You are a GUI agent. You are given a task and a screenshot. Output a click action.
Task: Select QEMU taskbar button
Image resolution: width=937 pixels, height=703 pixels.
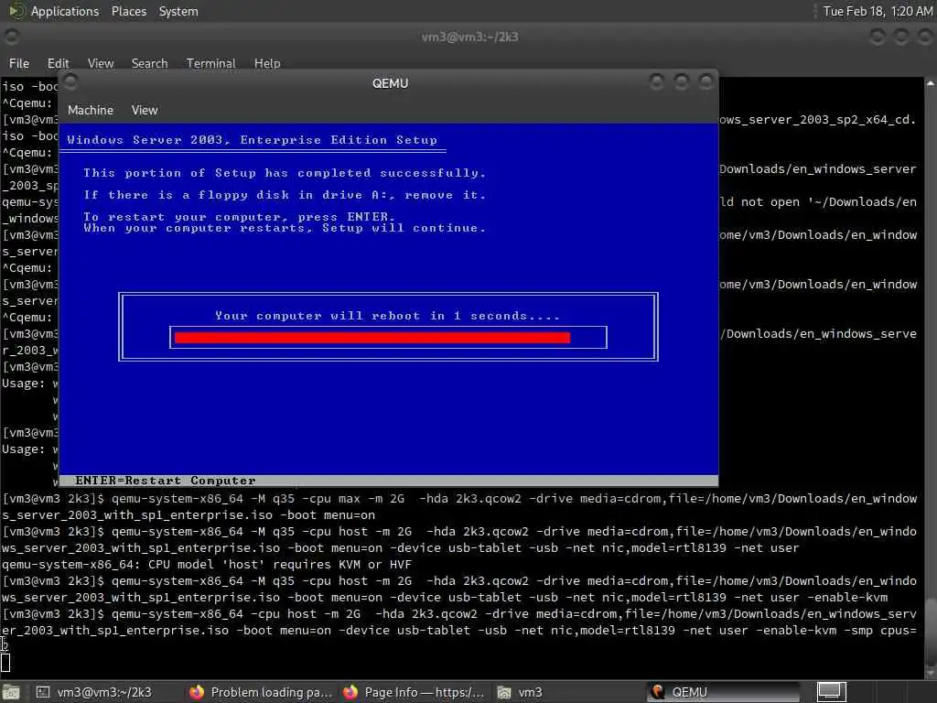click(725, 692)
